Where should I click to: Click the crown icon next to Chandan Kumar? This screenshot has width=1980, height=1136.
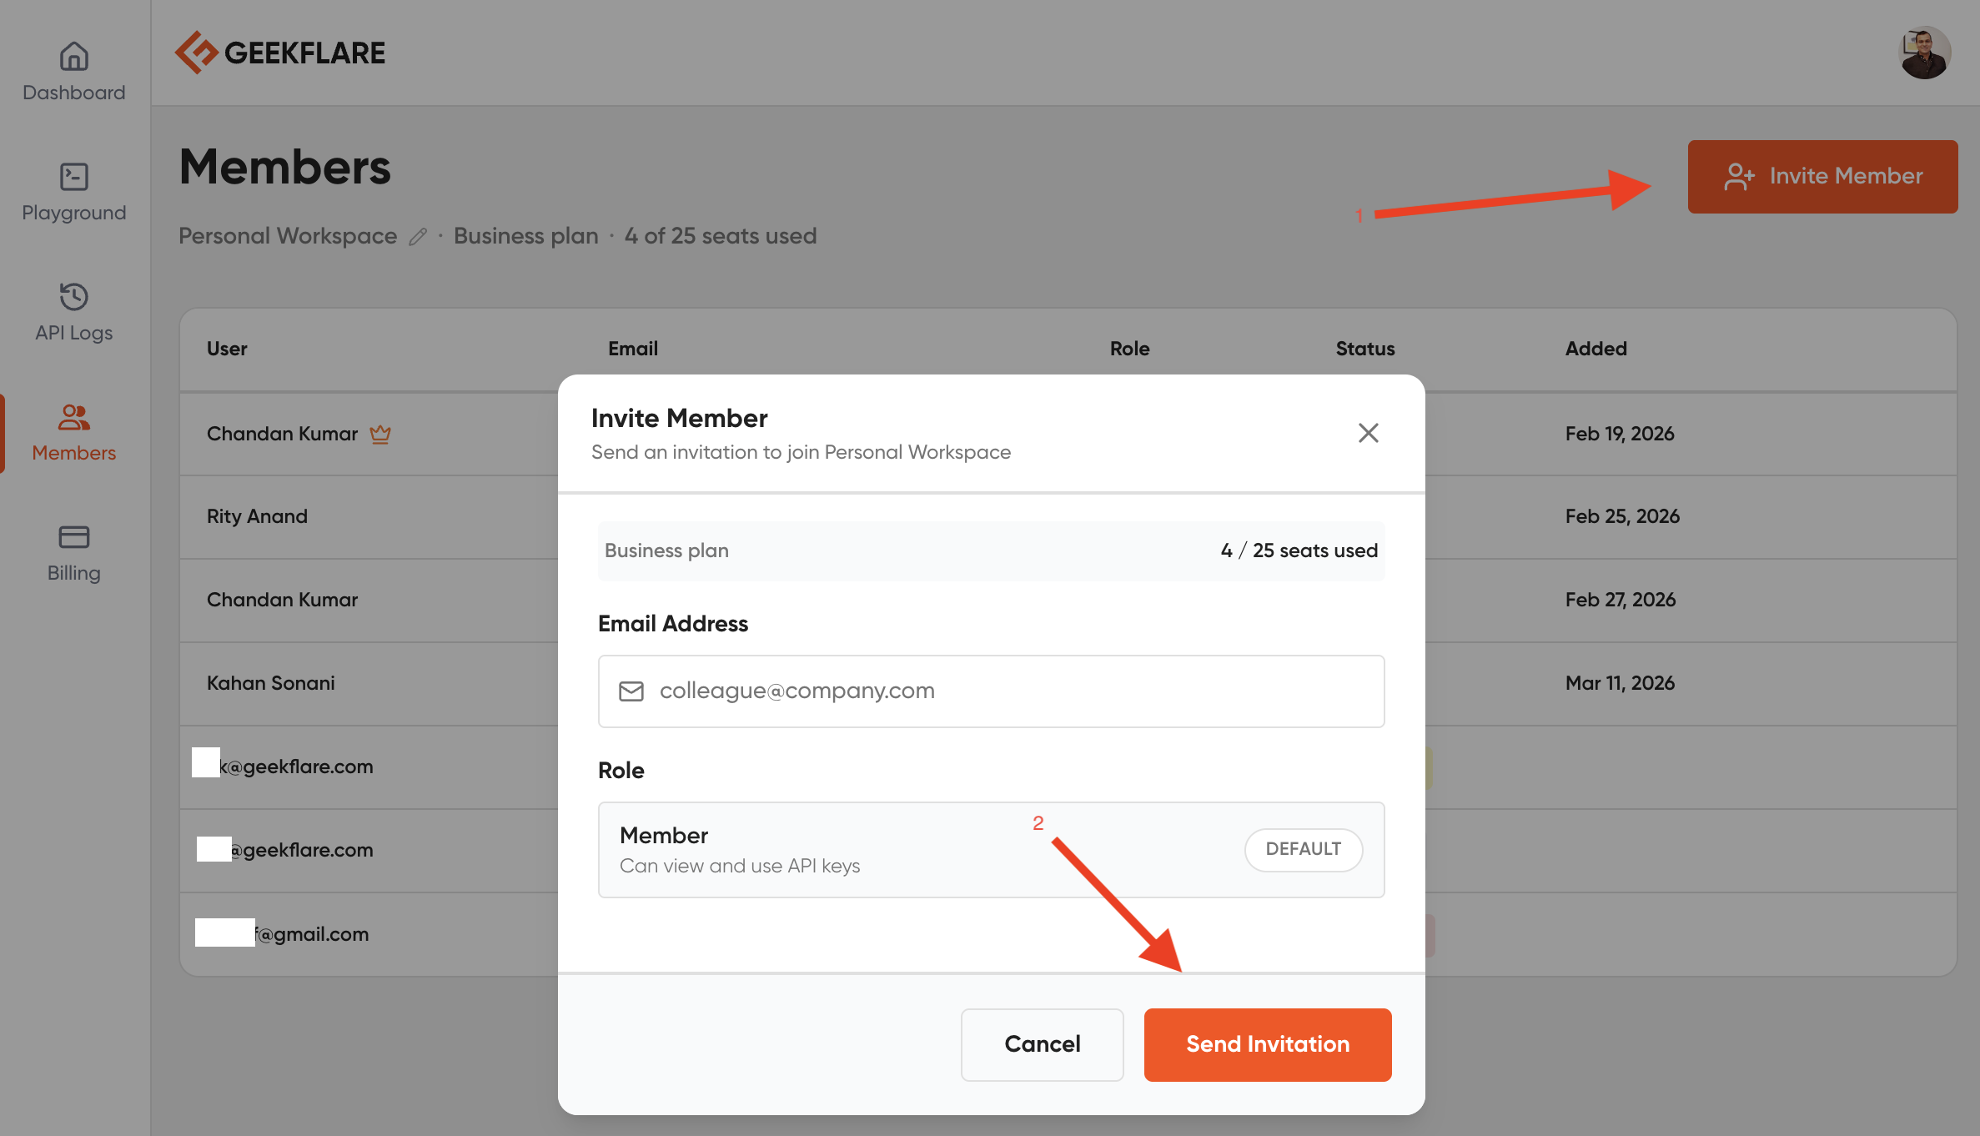coord(380,434)
